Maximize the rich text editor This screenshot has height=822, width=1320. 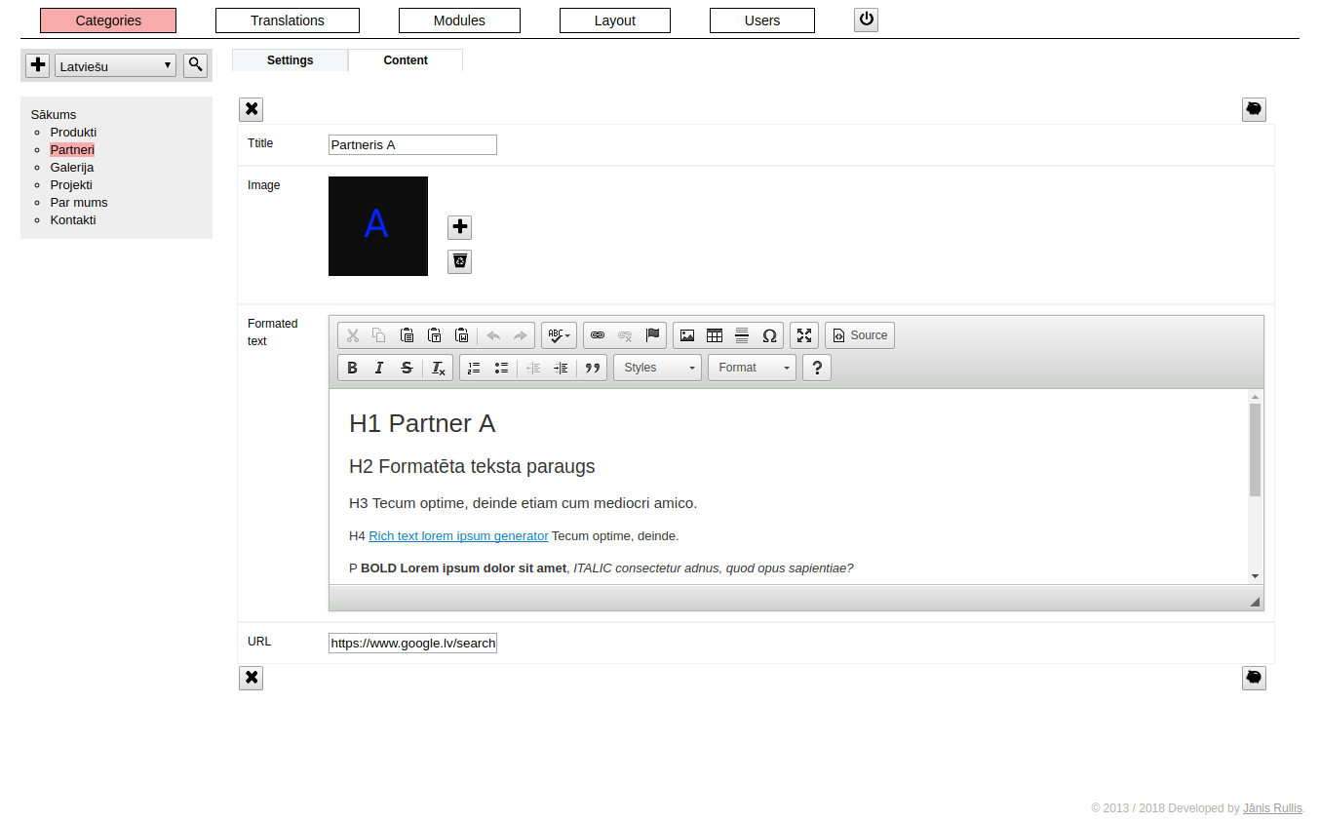tap(804, 335)
